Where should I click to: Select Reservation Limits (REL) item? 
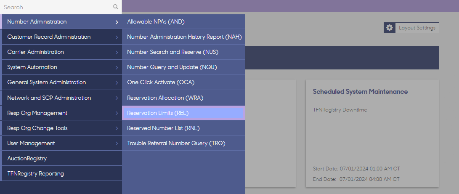point(183,113)
